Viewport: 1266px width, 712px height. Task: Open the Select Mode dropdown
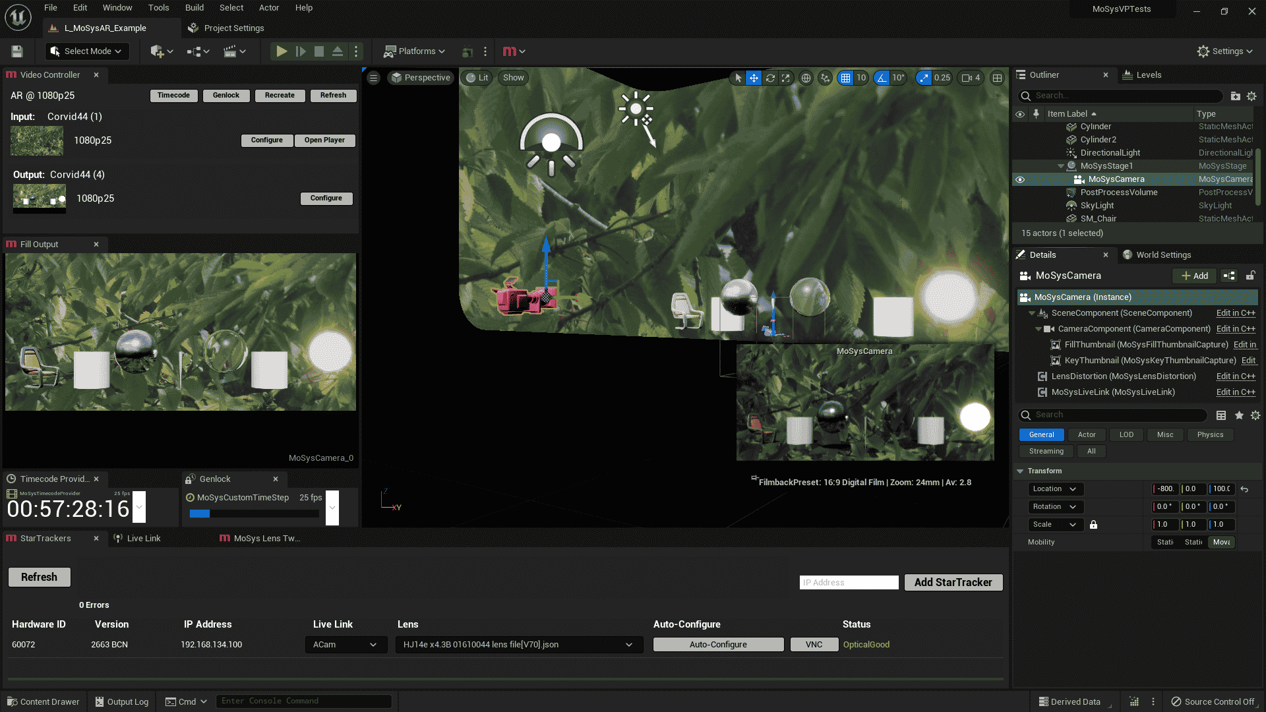[x=88, y=51]
